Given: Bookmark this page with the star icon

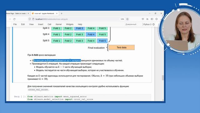Looking at the screenshot, I should (127, 19).
